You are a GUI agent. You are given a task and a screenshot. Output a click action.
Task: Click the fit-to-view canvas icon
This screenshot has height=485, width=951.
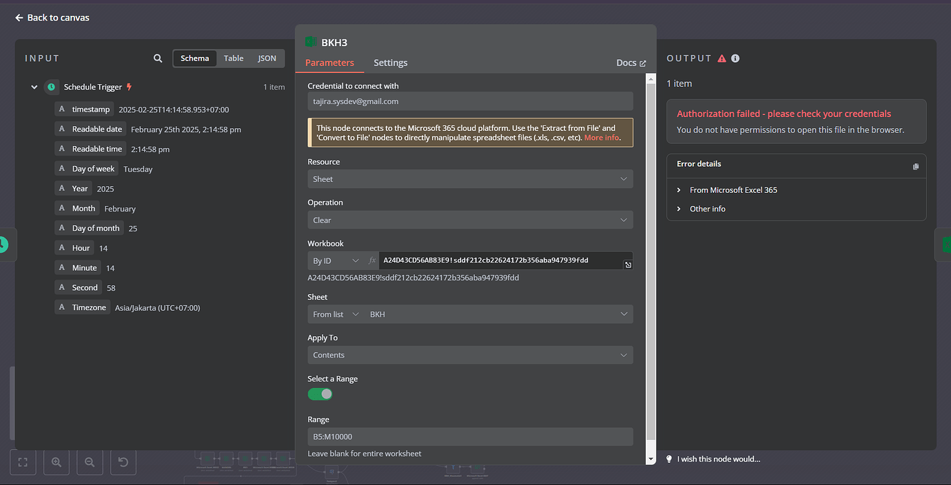tap(23, 462)
